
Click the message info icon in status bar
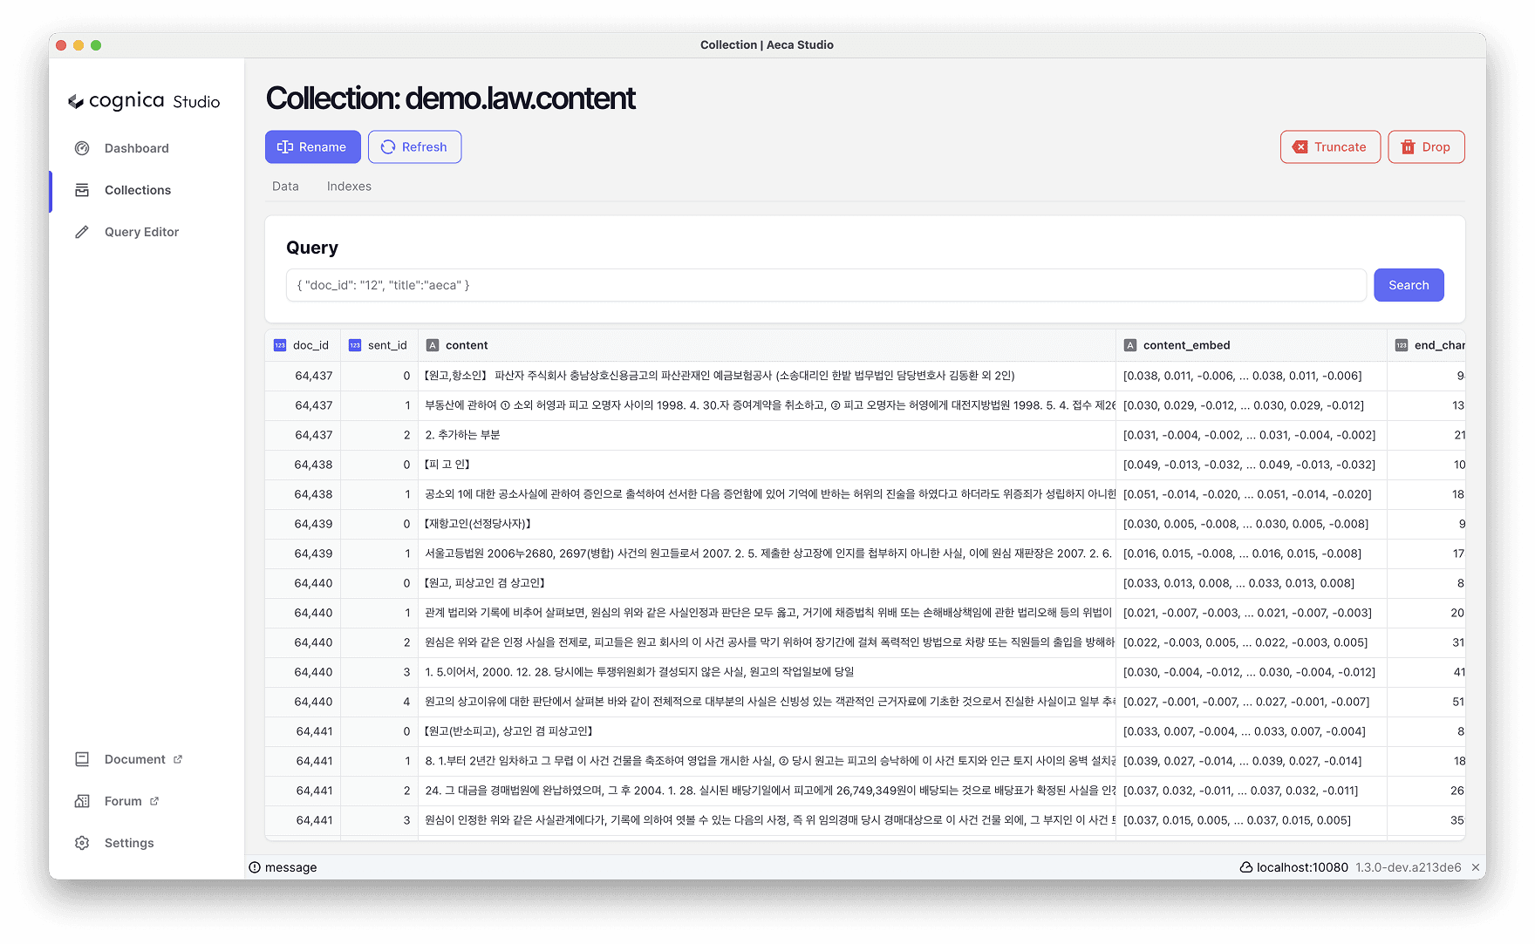pos(254,866)
